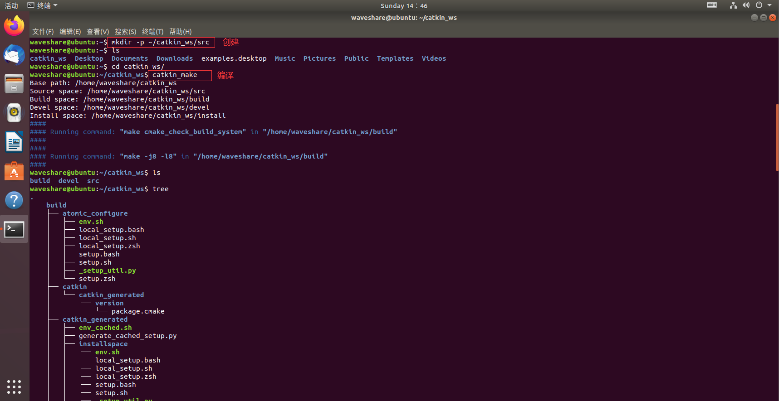Click 'Music' in the ls output
779x401 pixels.
click(x=285, y=58)
